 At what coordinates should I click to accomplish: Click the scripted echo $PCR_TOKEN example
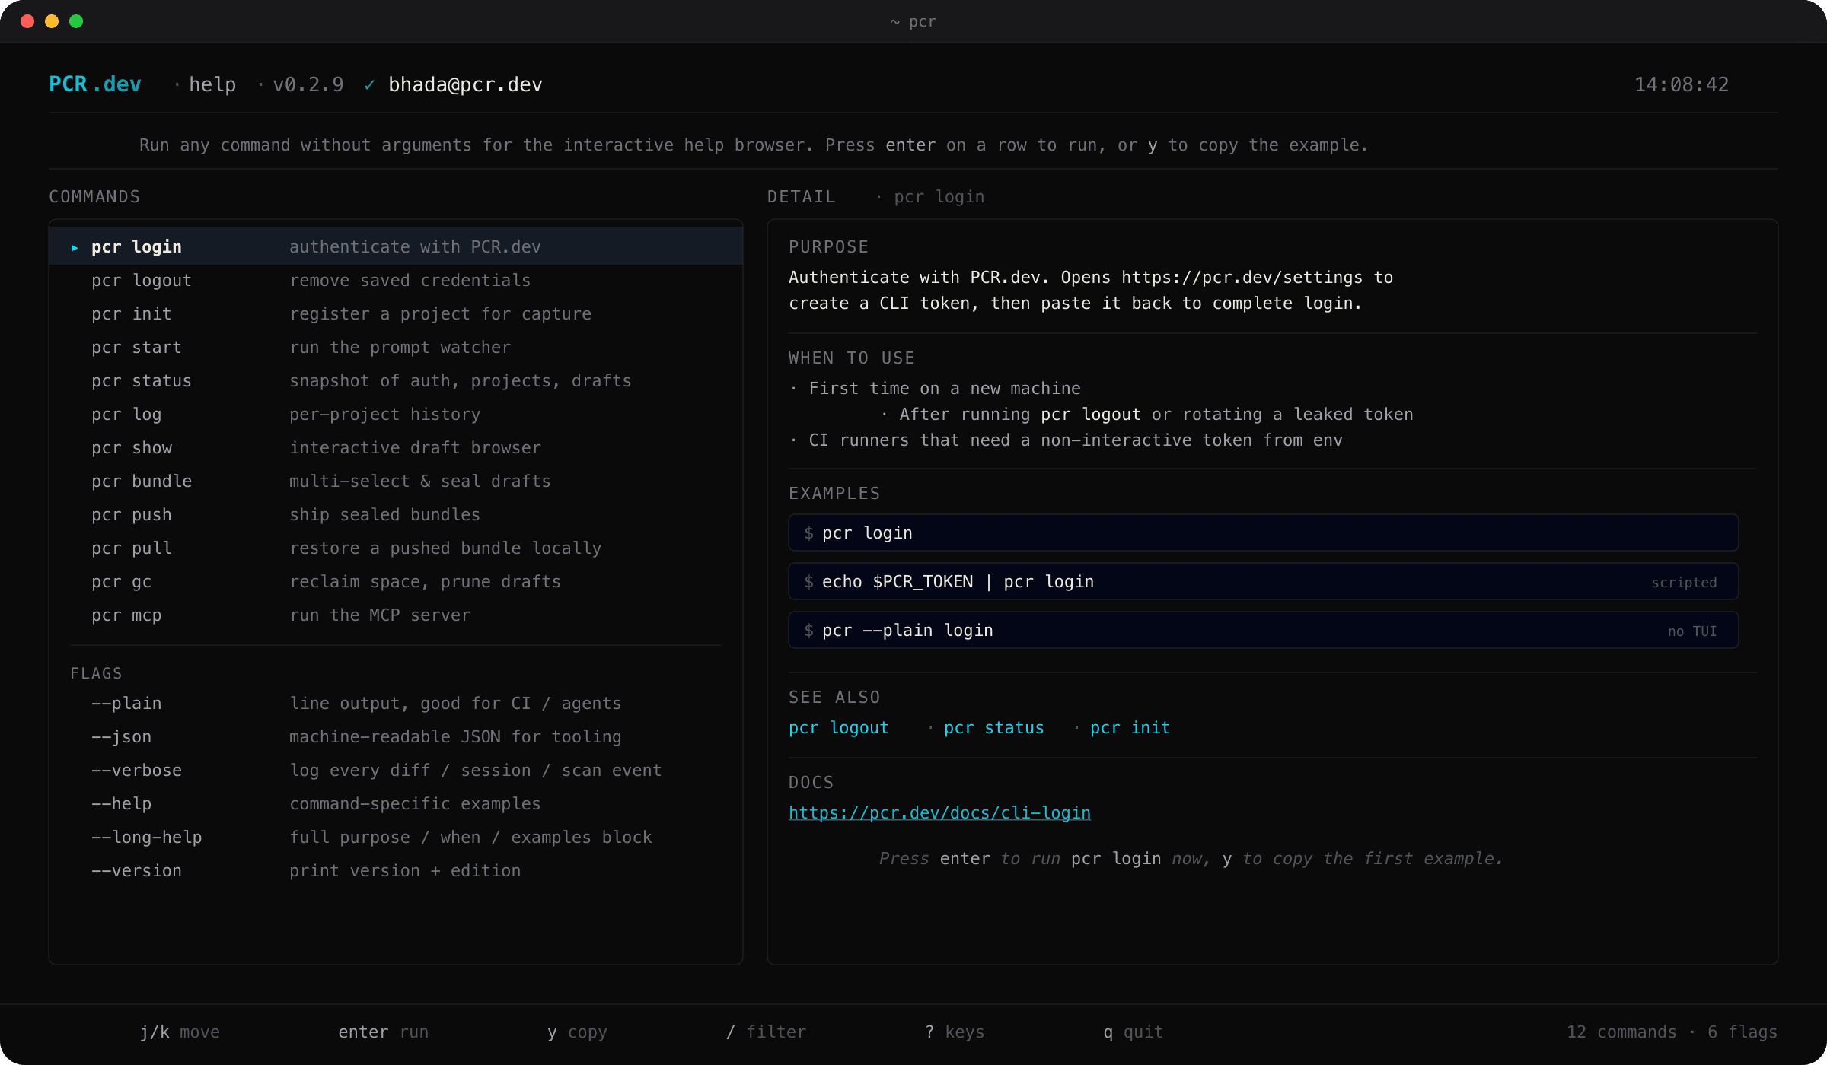coord(1264,581)
